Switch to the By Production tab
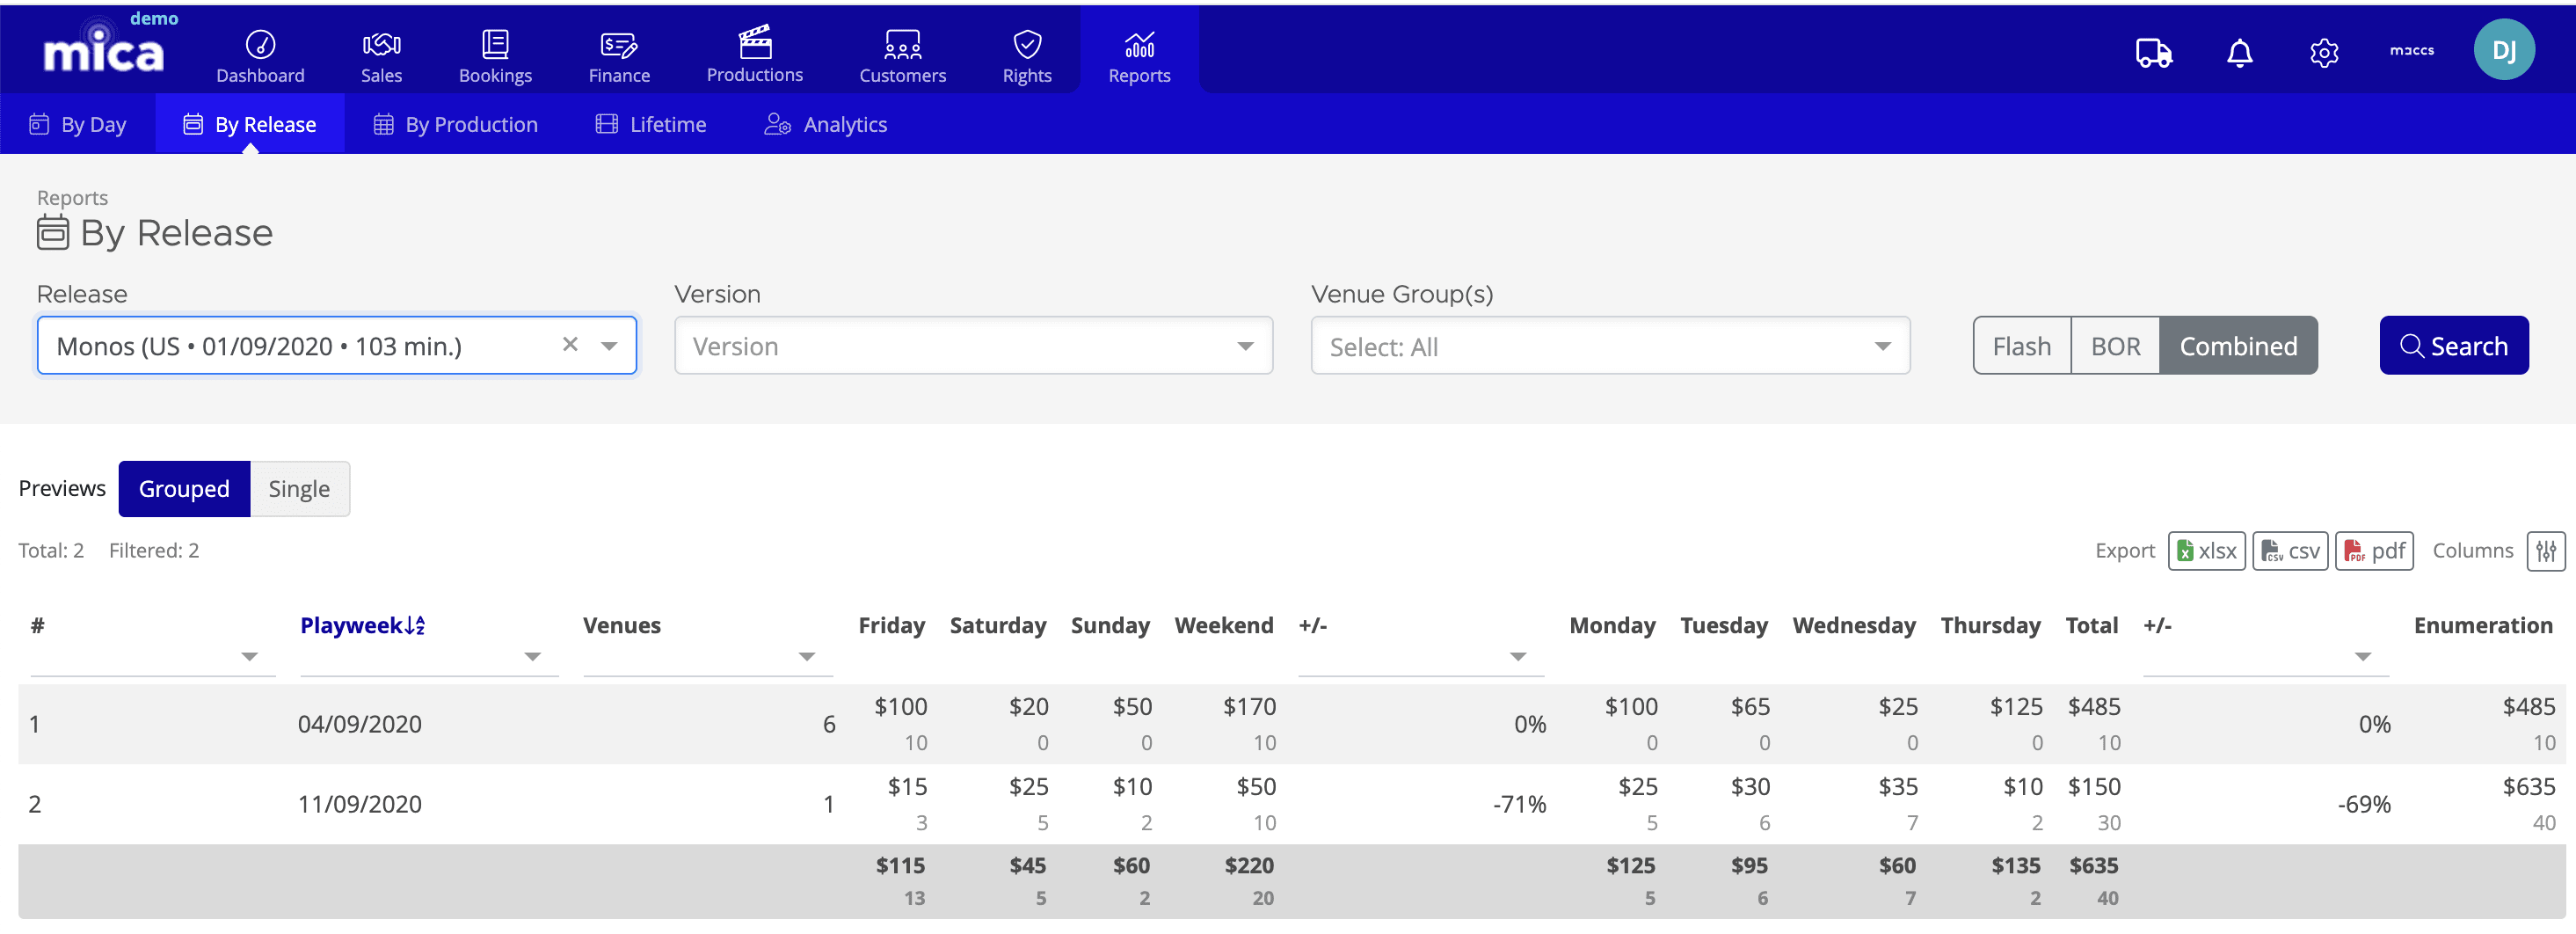2576x934 pixels. (456, 124)
